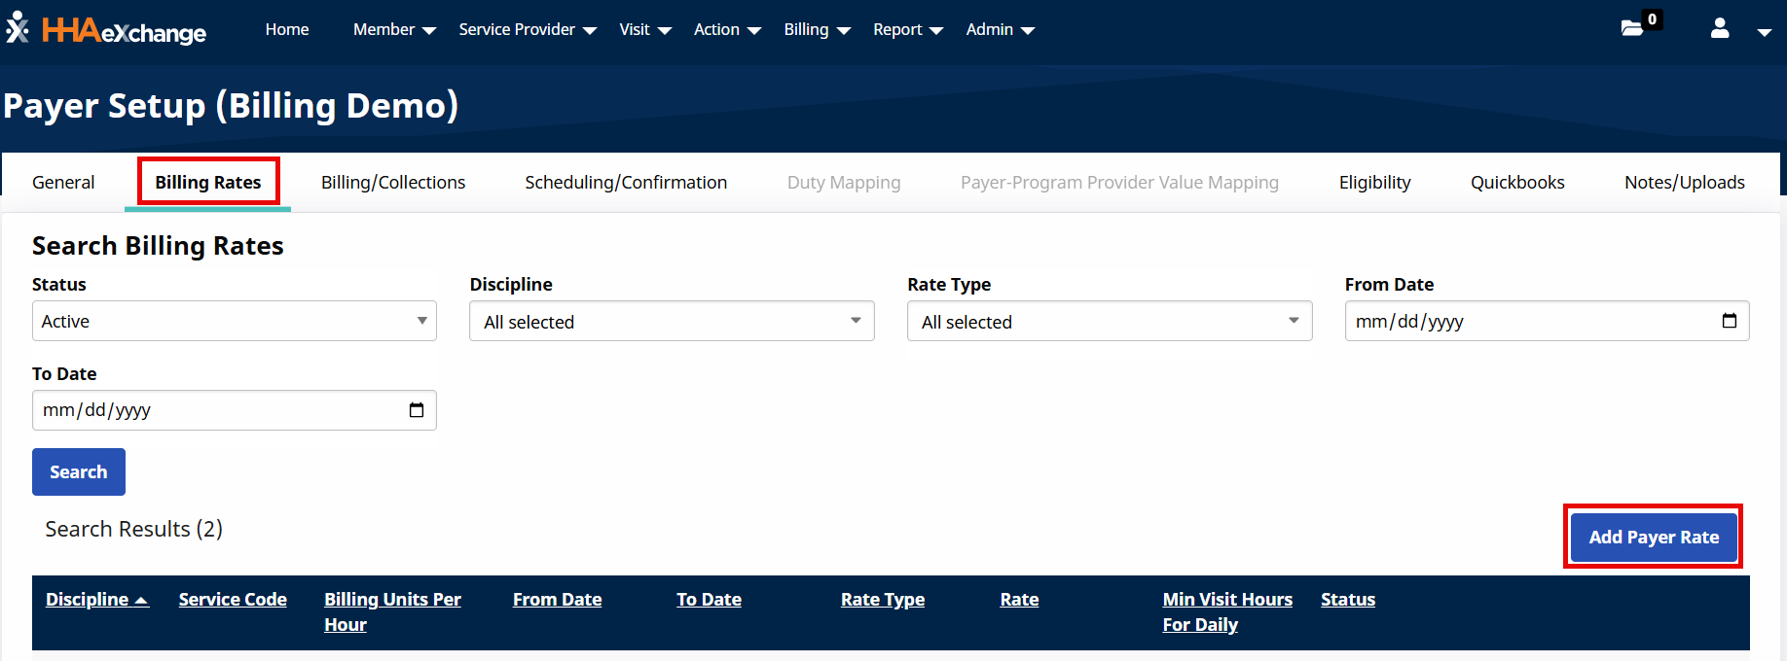Open the Rate Type dropdown

click(1109, 321)
